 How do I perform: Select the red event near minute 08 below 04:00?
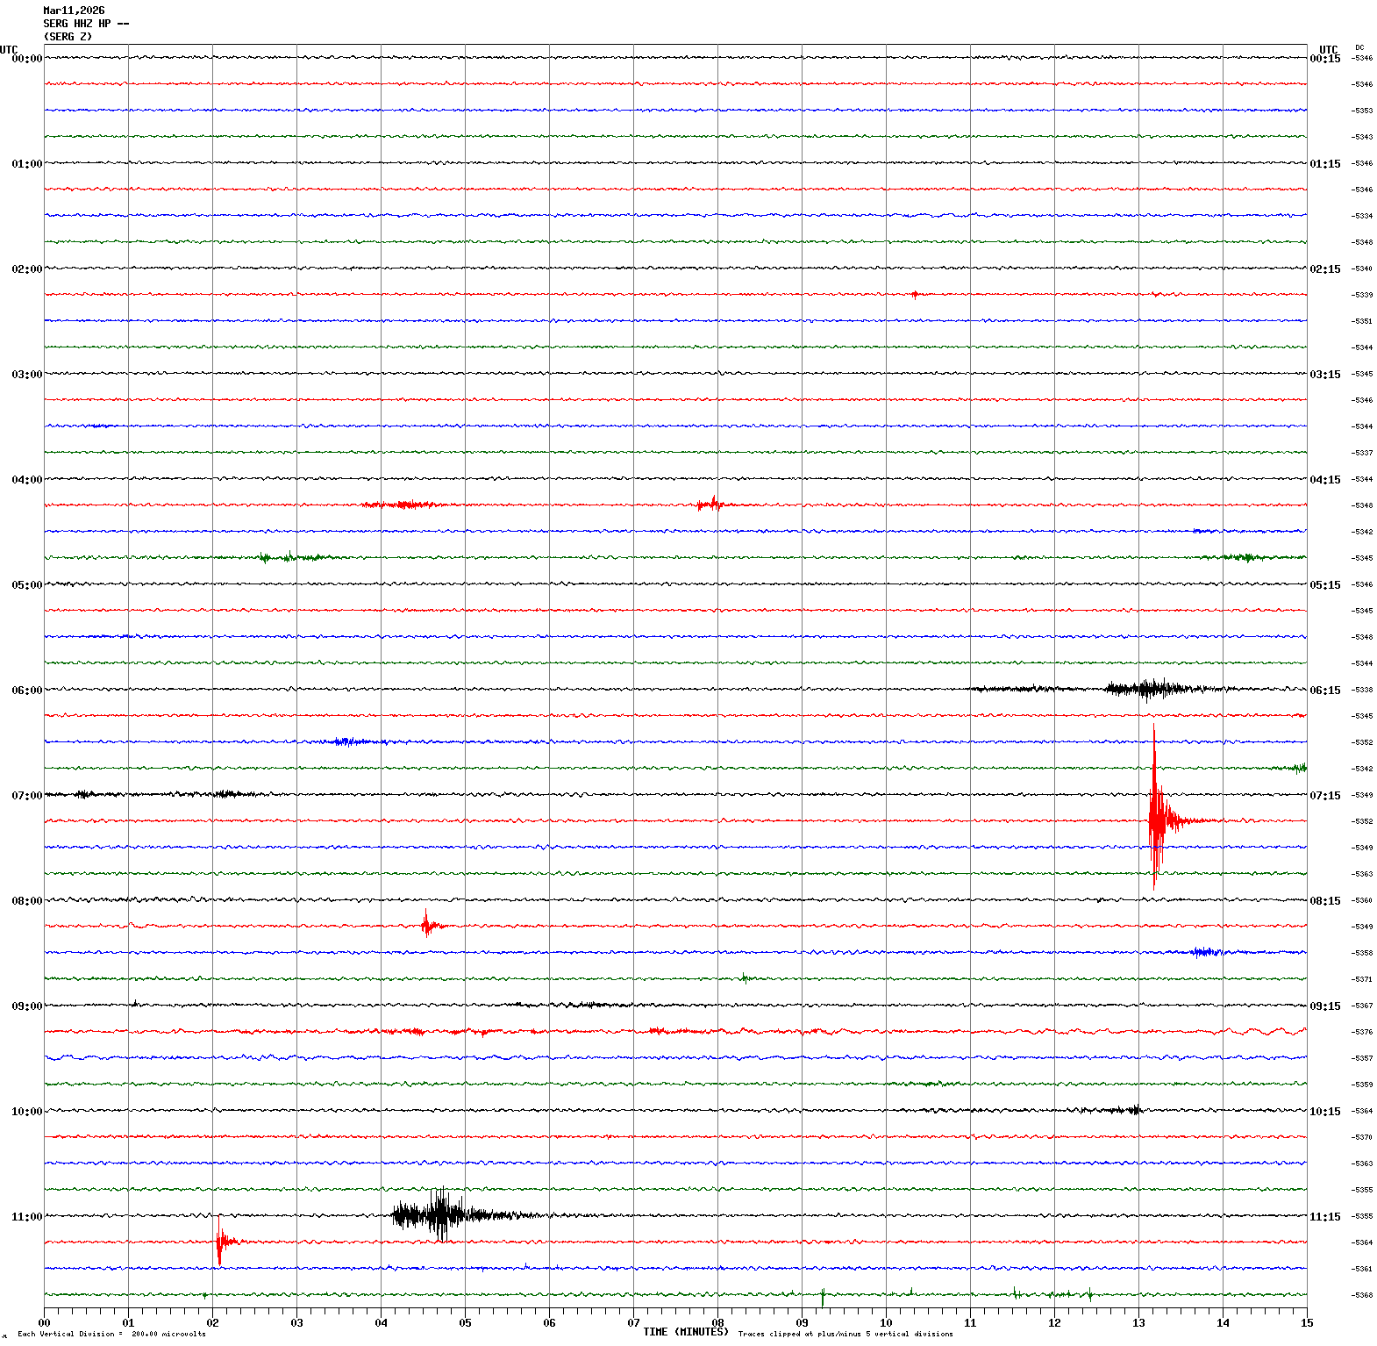click(x=711, y=505)
